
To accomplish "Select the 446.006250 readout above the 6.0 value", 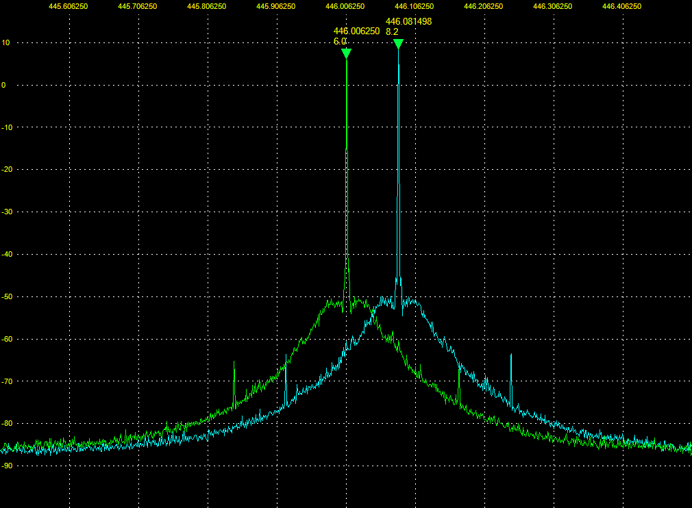I will point(356,31).
